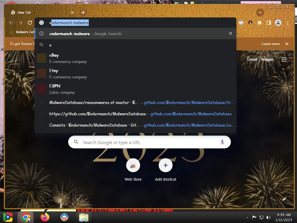Viewport: 297px width, 223px height.
Task: Choose the ESPN suggestion
Action: pyautogui.click(x=135, y=89)
